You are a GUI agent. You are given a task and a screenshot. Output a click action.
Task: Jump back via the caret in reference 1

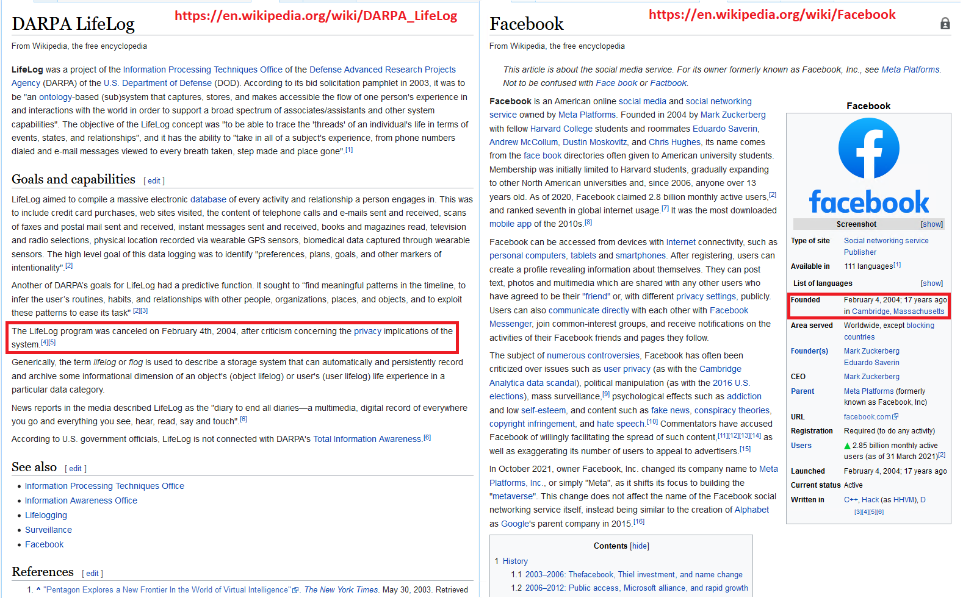click(x=38, y=589)
